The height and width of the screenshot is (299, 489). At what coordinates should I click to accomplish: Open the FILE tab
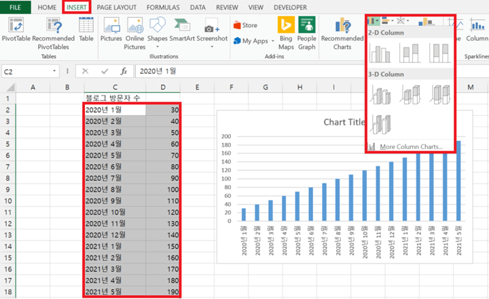[15, 7]
